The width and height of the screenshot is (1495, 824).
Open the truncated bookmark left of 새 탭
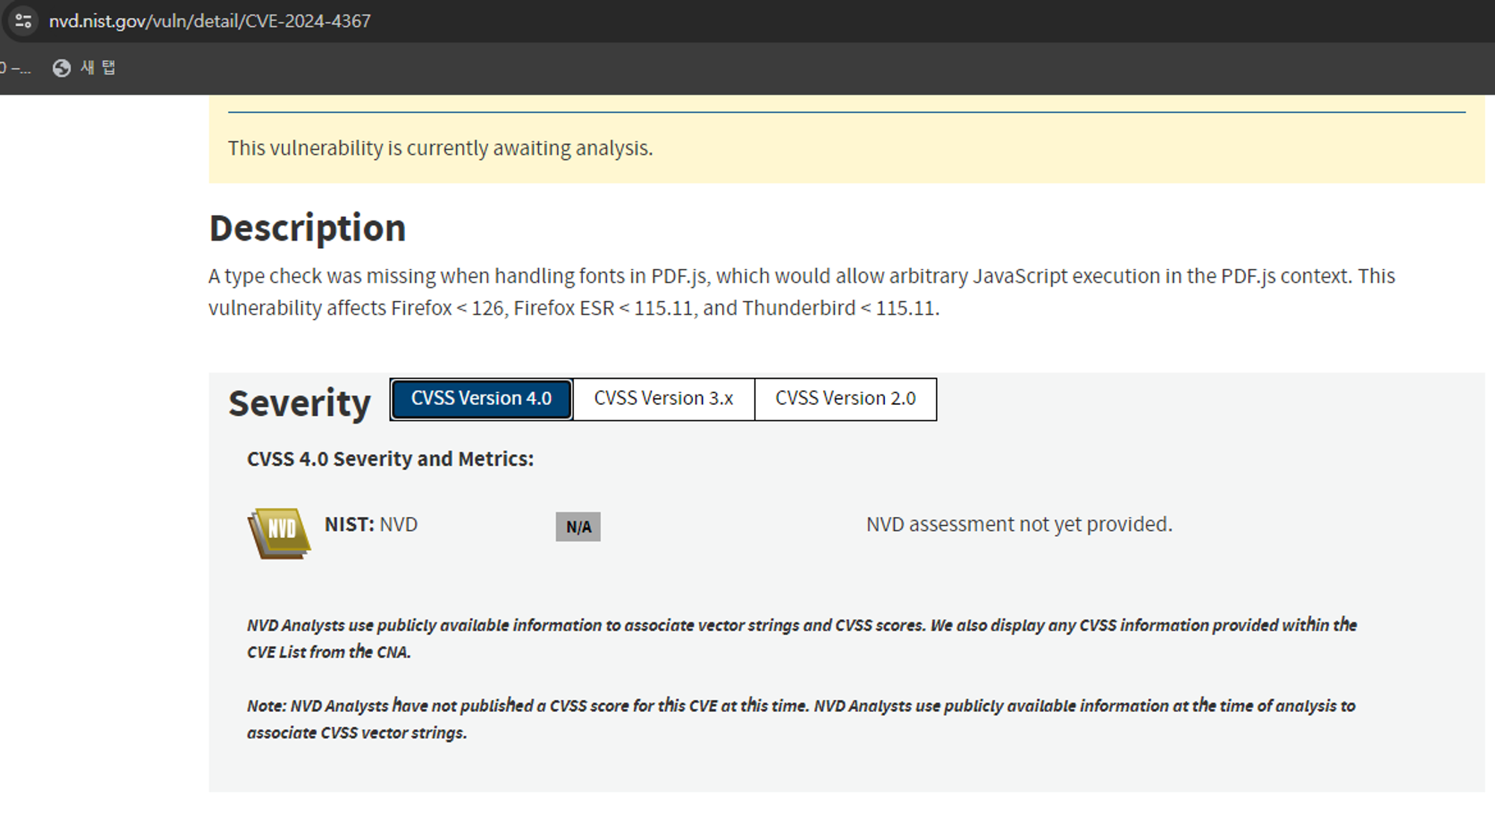[15, 68]
